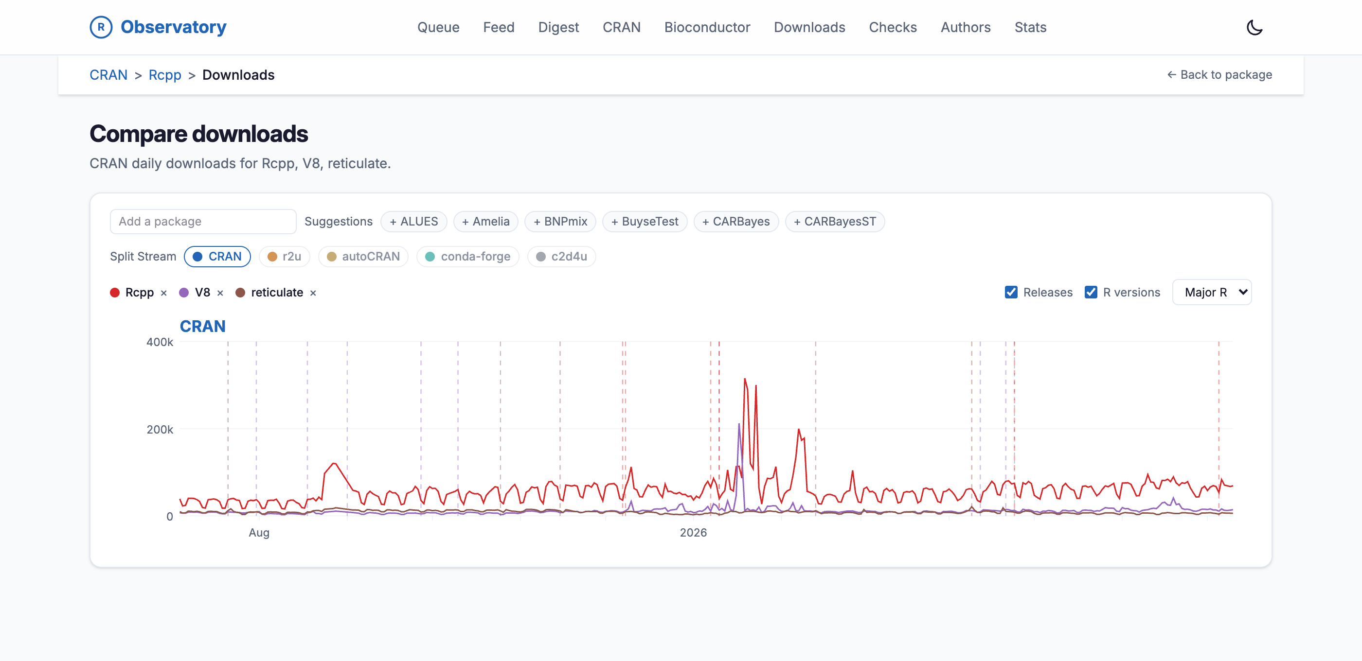Click Back to package link

point(1219,74)
